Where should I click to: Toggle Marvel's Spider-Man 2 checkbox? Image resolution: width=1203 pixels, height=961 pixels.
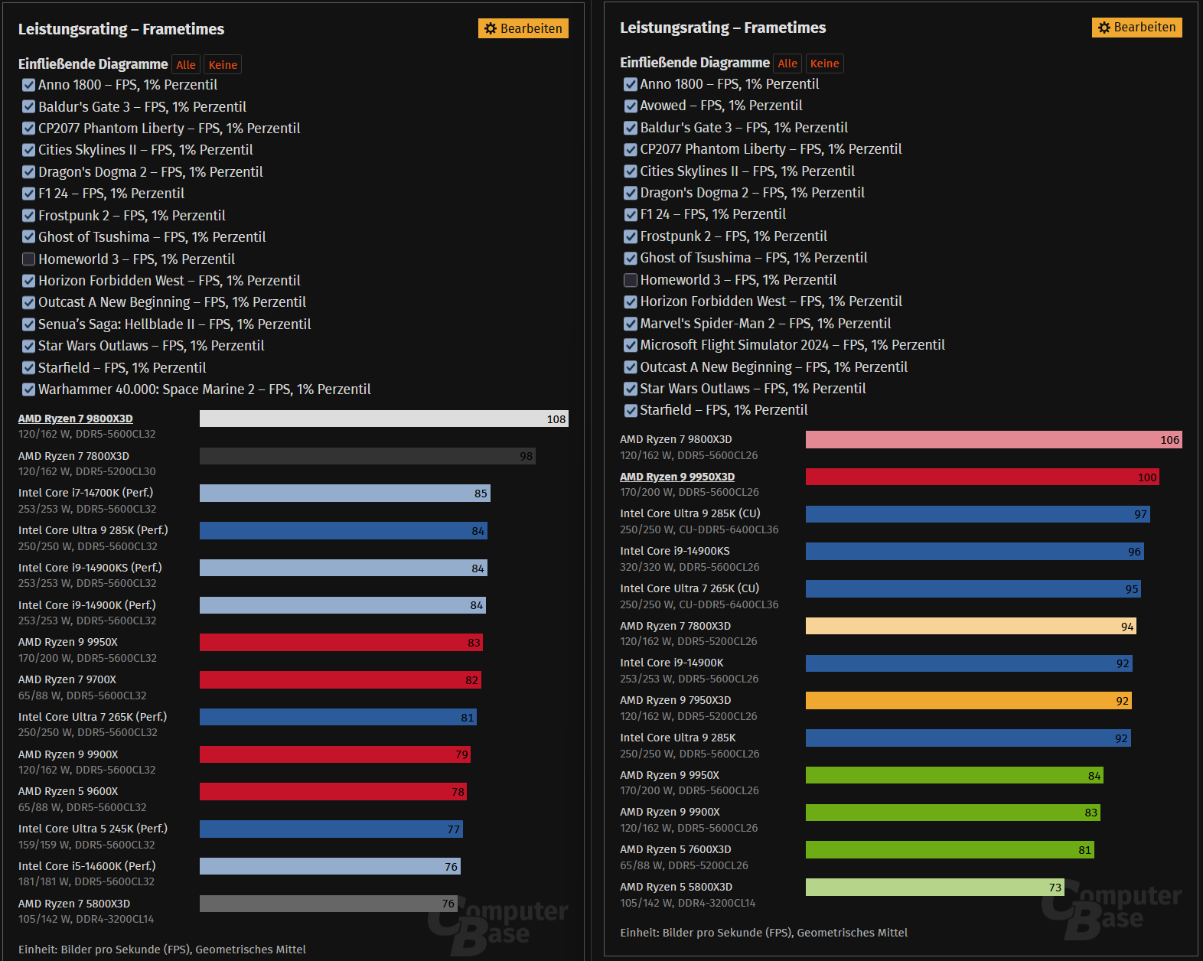click(x=631, y=324)
